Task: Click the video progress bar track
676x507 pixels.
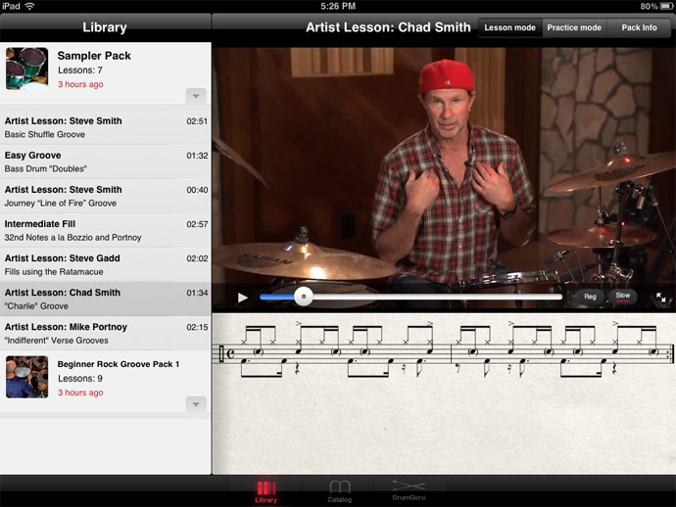Action: click(x=410, y=297)
